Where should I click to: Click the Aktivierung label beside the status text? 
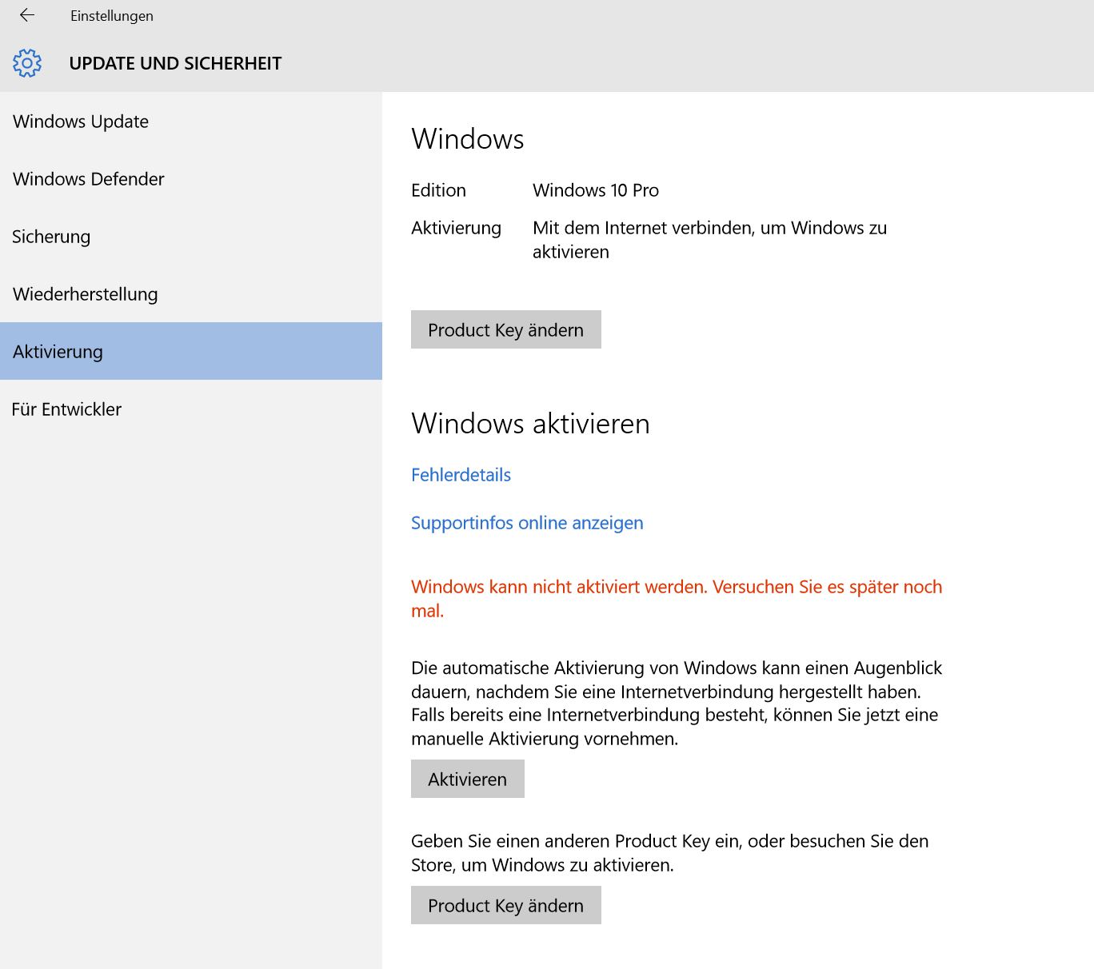pyautogui.click(x=456, y=228)
